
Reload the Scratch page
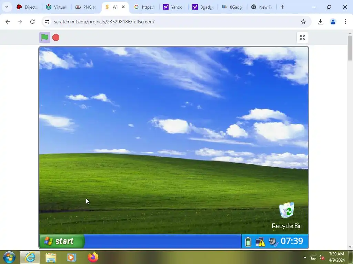32,22
